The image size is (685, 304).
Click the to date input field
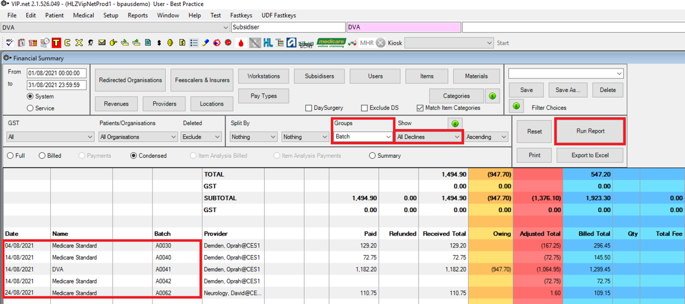point(56,85)
